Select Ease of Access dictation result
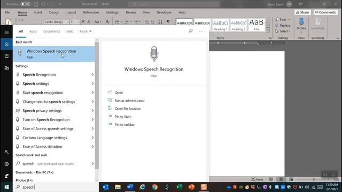 (54, 147)
